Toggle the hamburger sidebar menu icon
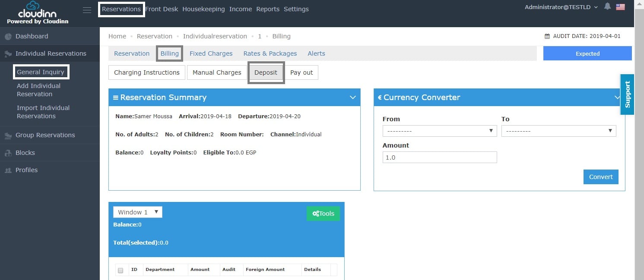Viewport: 644px width, 280px height. tap(87, 10)
